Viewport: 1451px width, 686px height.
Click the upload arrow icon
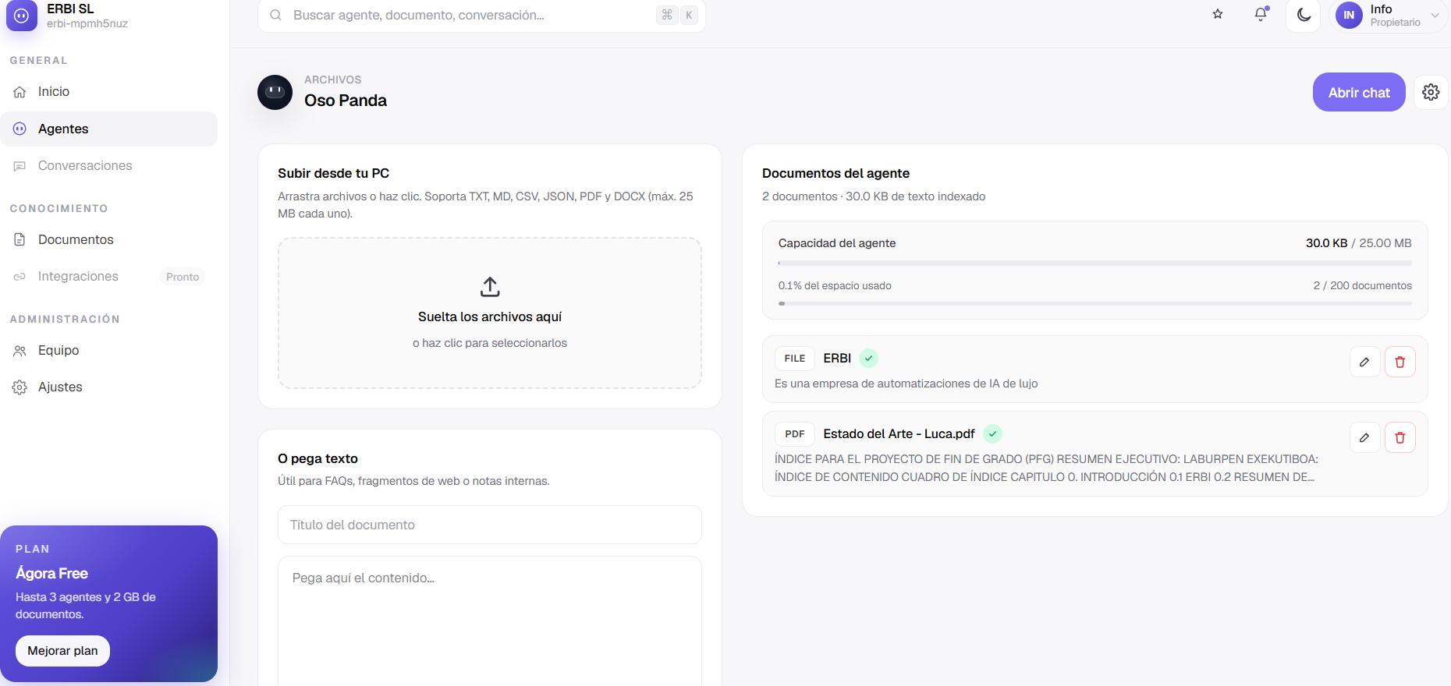[490, 287]
